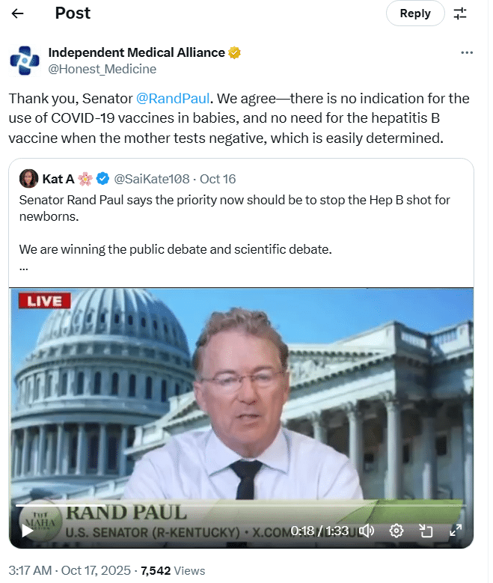This screenshot has height=583, width=493.
Task: Expand quoted post via ellipsis
Action: [24, 268]
